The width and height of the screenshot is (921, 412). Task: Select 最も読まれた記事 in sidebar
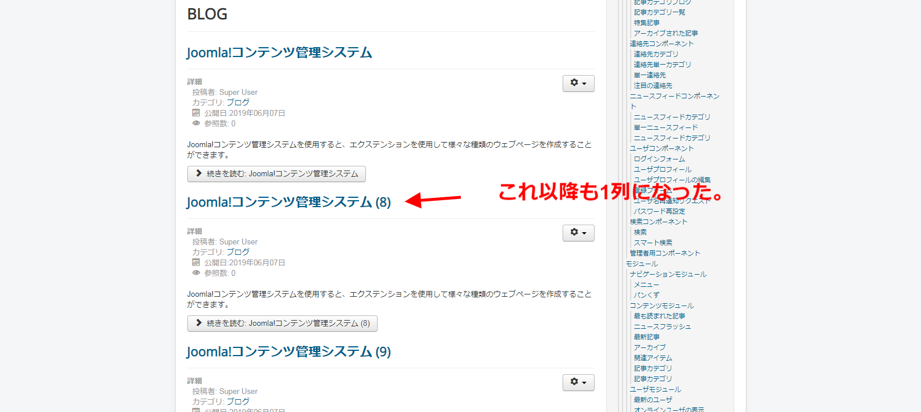pyautogui.click(x=659, y=316)
